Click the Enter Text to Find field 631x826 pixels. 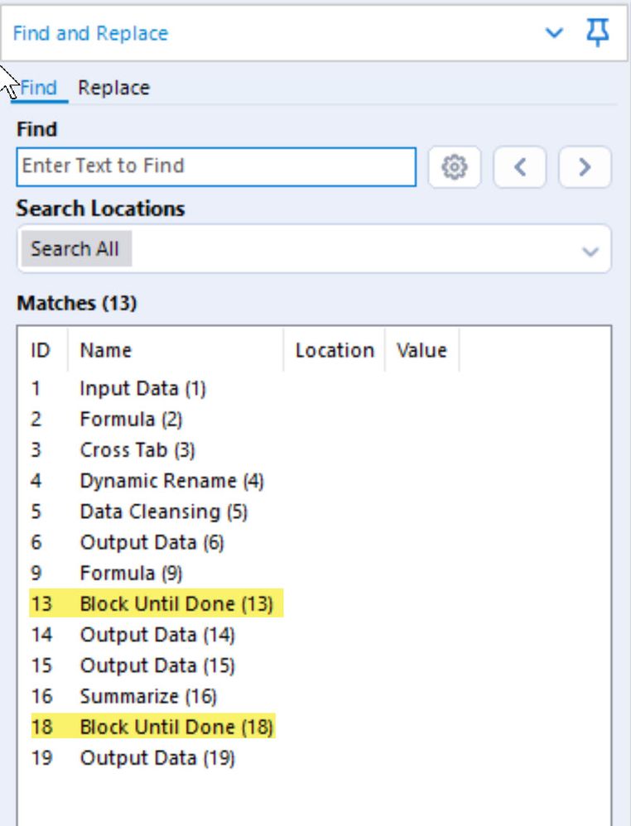tap(216, 166)
